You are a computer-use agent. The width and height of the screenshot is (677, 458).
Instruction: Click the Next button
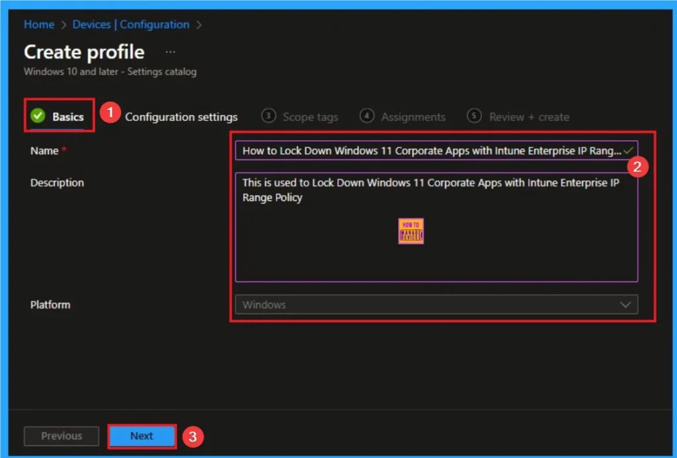point(141,436)
